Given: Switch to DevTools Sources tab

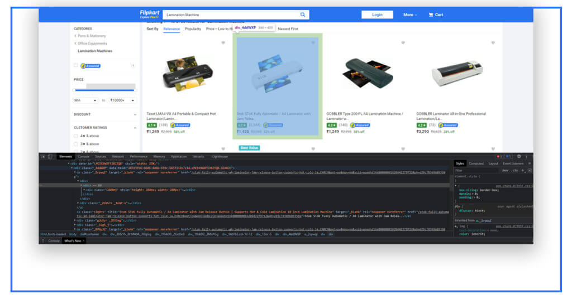Looking at the screenshot, I should [x=101, y=157].
